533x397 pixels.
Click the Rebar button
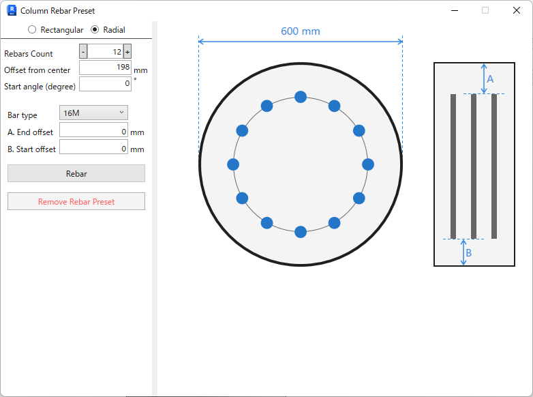76,173
